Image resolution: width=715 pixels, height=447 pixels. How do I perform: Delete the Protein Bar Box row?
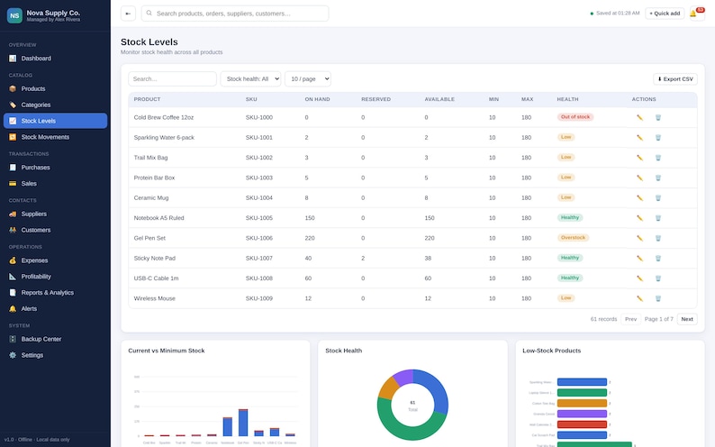pyautogui.click(x=658, y=178)
